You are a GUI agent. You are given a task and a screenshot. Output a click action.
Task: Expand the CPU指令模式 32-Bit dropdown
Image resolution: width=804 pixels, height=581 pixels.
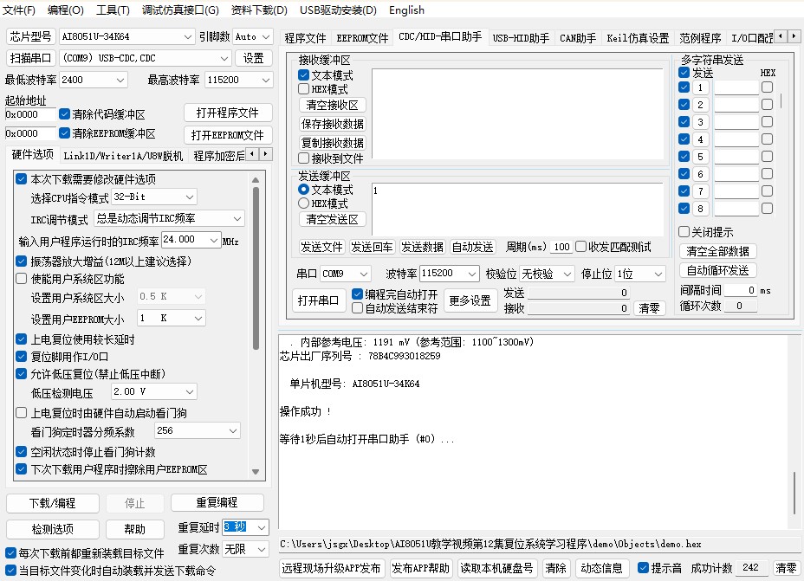click(x=190, y=197)
